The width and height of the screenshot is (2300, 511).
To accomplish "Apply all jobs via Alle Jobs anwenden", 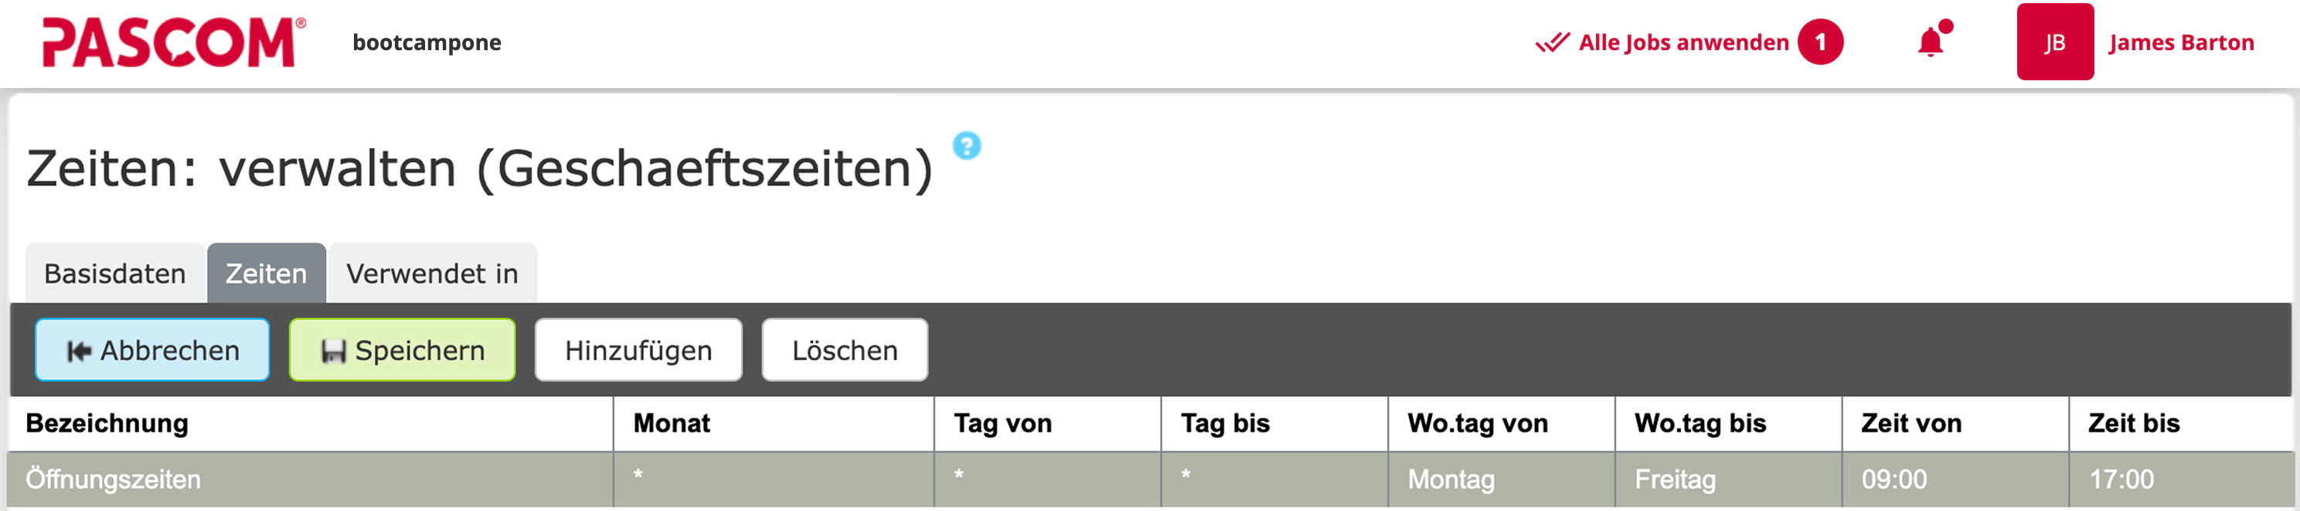I will tap(1683, 42).
